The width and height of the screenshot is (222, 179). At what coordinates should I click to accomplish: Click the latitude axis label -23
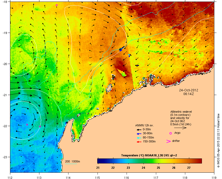click(x=4, y=157)
